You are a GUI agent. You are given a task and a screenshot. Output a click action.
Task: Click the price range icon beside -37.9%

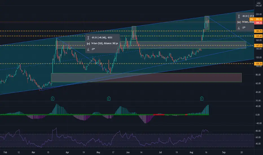tap(239, 16)
